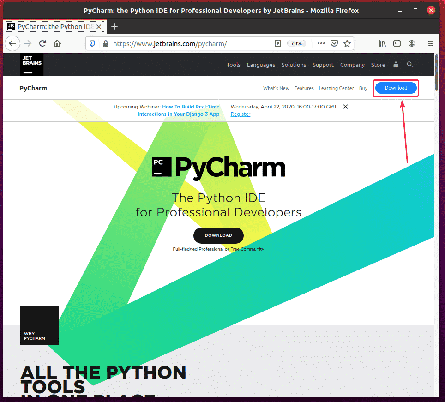Click the JetBrains account person icon
The height and width of the screenshot is (402, 445).
tap(396, 65)
